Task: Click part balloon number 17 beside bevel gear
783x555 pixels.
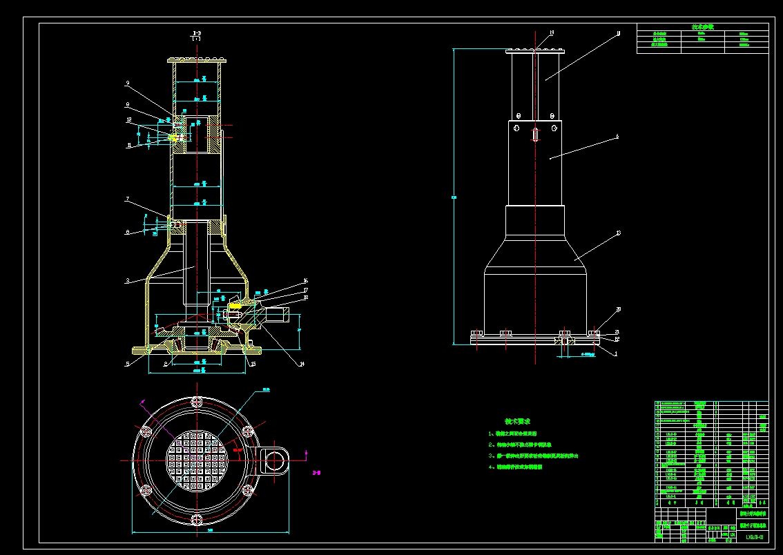Action: 306,289
